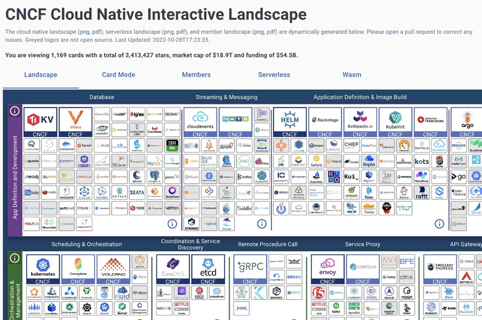Show info for Streaming & Messaging category

[x=261, y=224]
